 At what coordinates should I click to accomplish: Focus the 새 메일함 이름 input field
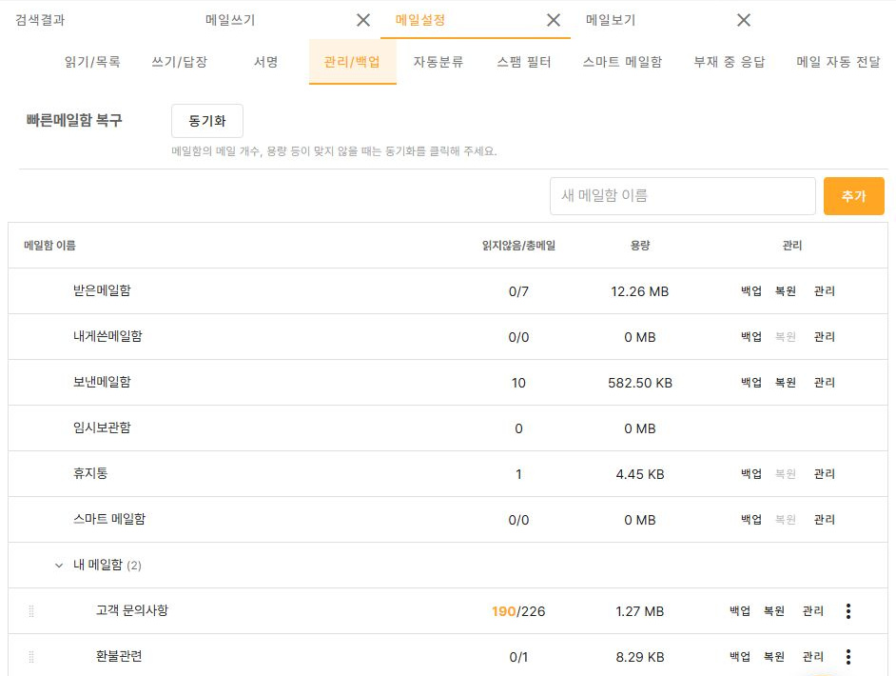[x=682, y=196]
